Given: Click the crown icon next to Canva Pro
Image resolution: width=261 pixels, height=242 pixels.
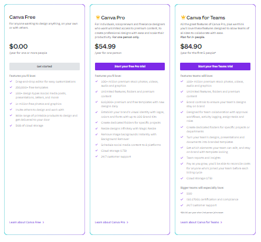Looking at the screenshot, I should point(98,17).
